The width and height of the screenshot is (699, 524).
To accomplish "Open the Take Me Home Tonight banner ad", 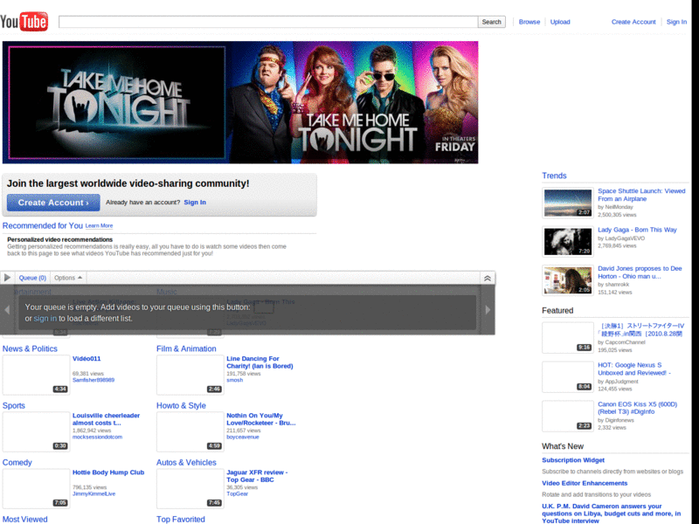I will 240,102.
